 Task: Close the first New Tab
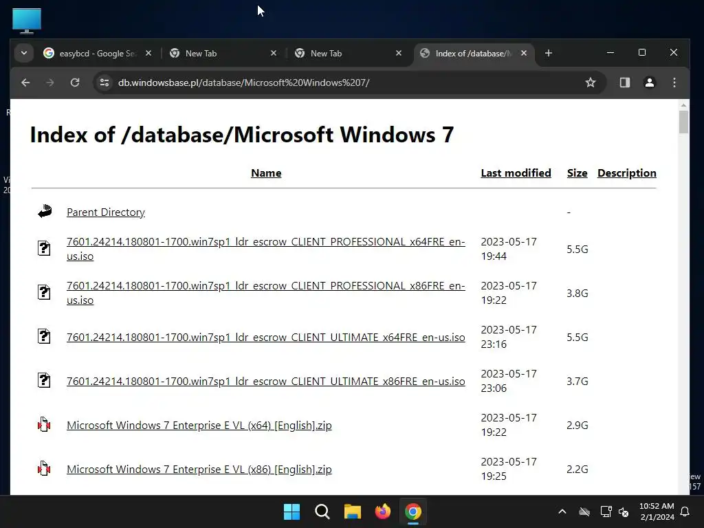(x=274, y=53)
